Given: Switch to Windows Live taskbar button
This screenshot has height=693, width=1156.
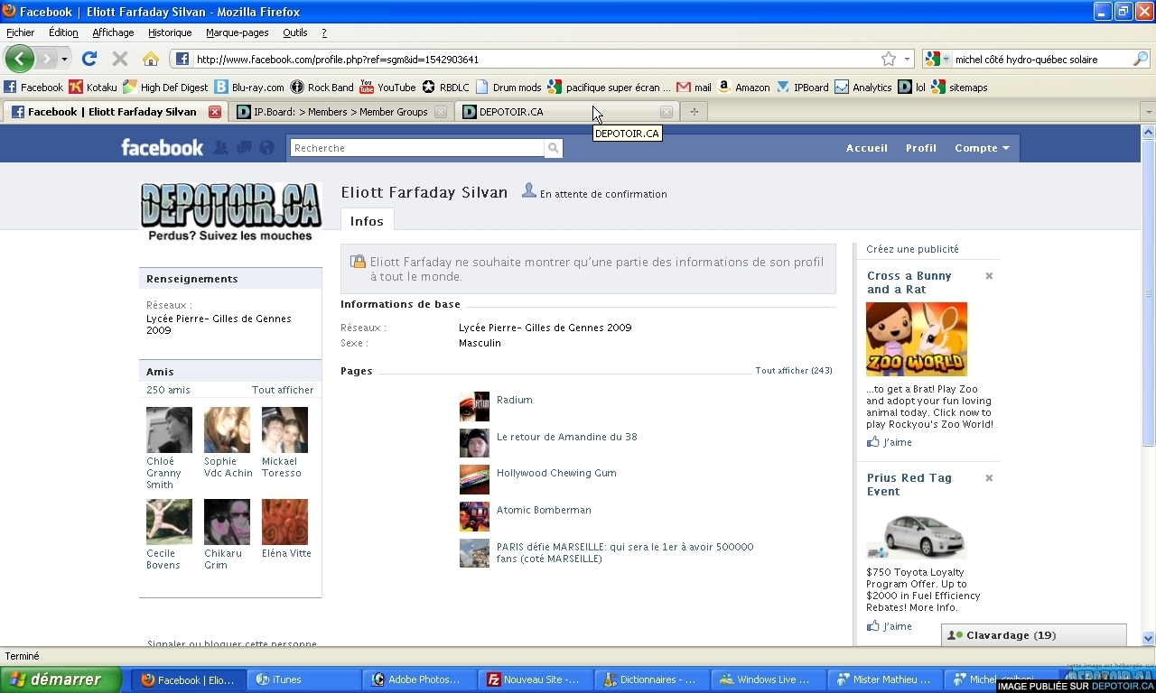Looking at the screenshot, I should click(767, 679).
